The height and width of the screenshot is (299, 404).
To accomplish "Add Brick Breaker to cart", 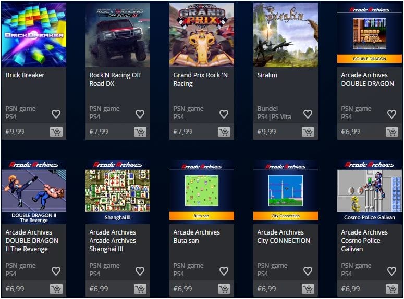I will (56, 132).
